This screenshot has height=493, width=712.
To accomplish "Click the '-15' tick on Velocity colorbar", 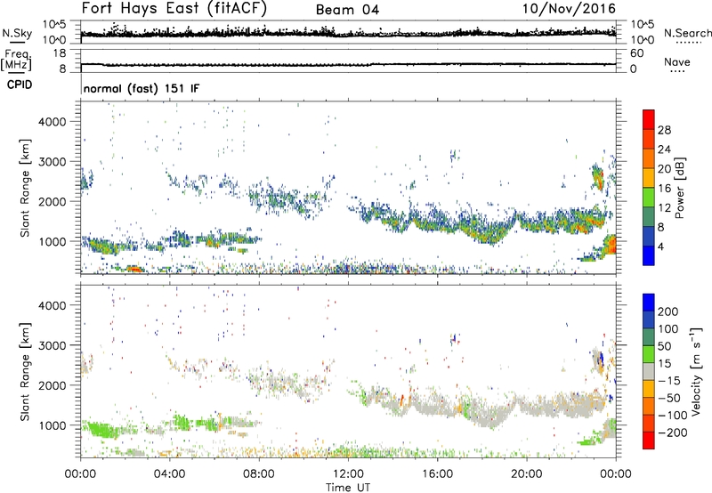I will [668, 380].
